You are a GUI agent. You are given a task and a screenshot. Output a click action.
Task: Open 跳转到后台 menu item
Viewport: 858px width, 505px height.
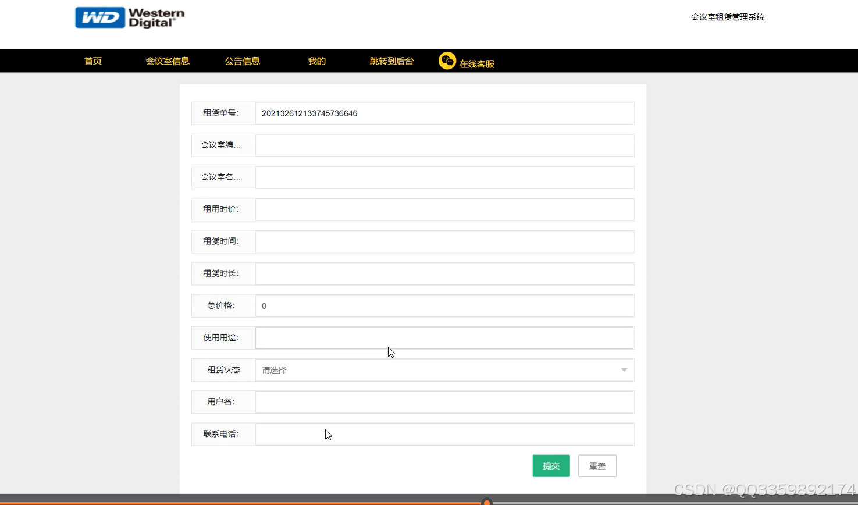pyautogui.click(x=391, y=61)
